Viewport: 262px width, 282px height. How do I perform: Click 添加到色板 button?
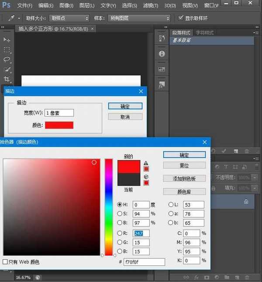pos(184,179)
